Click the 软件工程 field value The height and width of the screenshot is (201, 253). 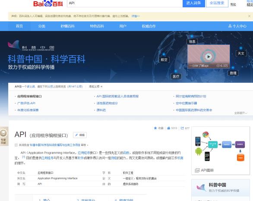click(x=128, y=173)
